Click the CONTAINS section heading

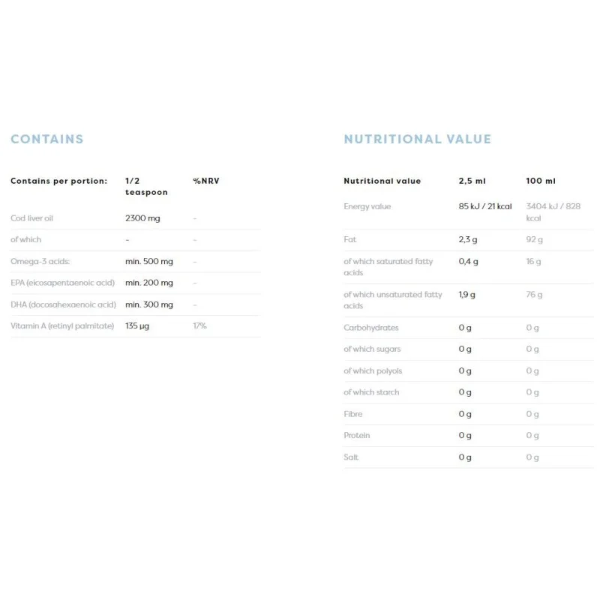pos(46,139)
